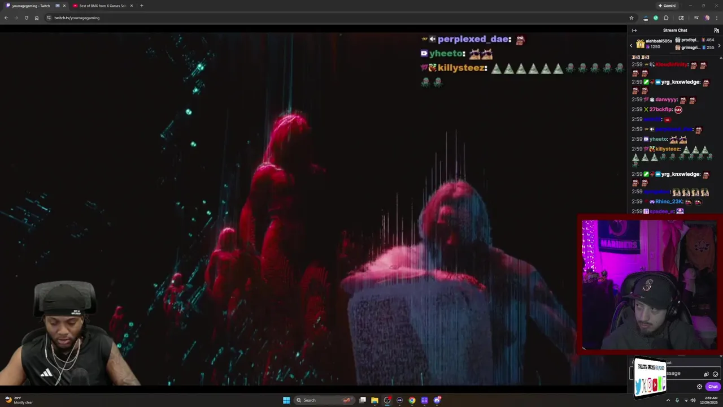Show next gift leaderboard entries
Image resolution: width=723 pixels, height=407 pixels.
click(719, 45)
